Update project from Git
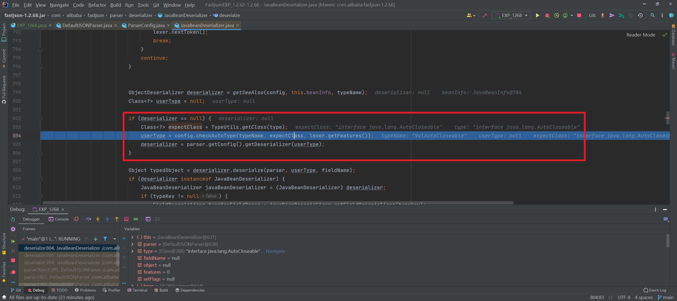The image size is (677, 301). (x=602, y=15)
